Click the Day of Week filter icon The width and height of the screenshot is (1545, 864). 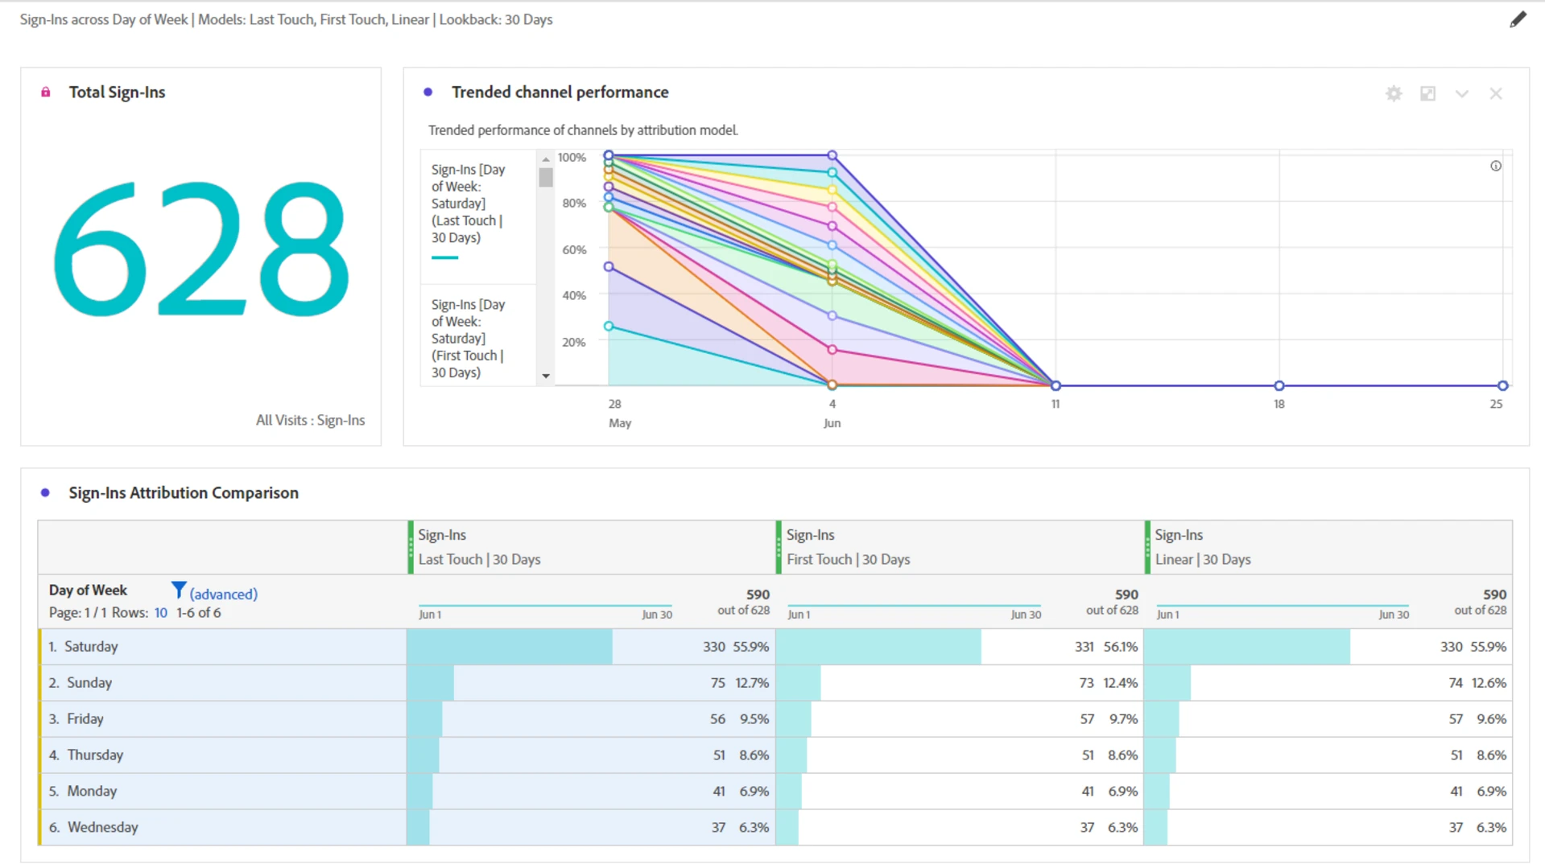click(x=179, y=590)
